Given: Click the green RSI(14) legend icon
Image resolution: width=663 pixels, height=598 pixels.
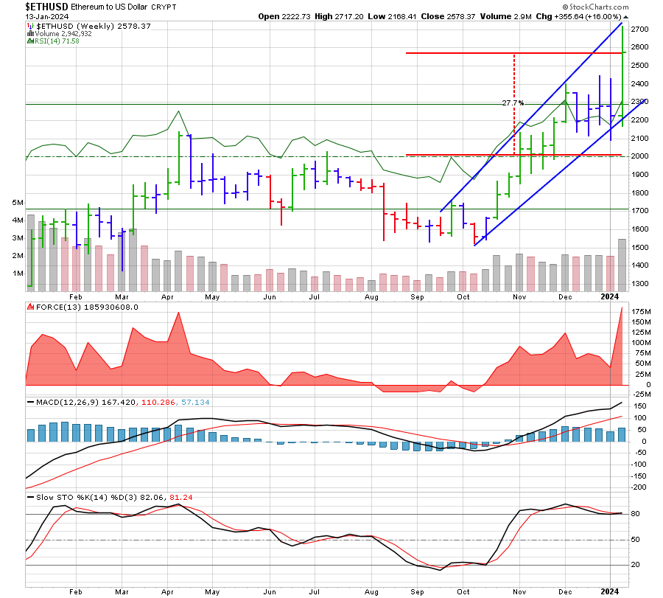Looking at the screenshot, I should [x=30, y=41].
